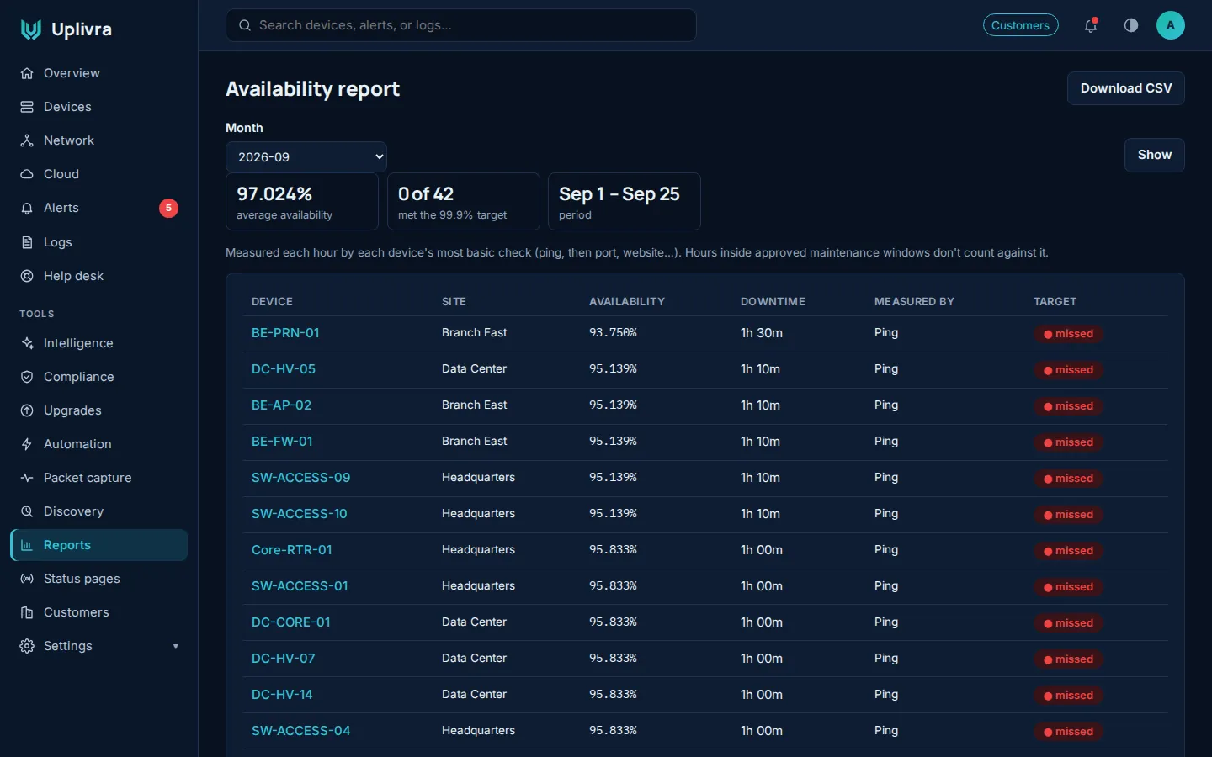Click the Intelligence sparkle icon
Image resolution: width=1212 pixels, height=757 pixels.
pos(27,343)
